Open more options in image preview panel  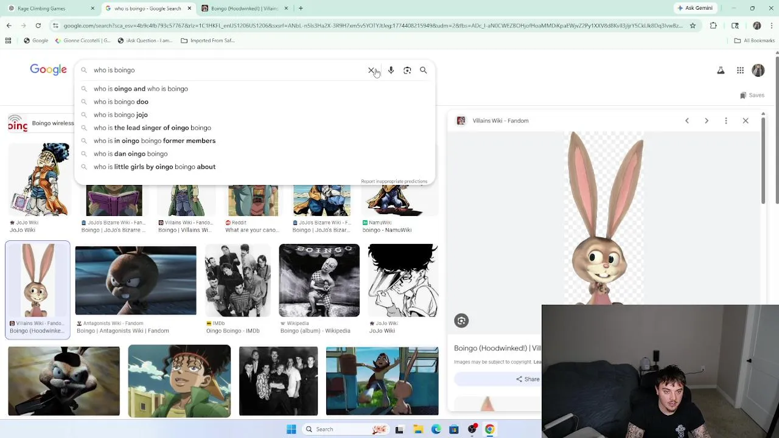point(726,120)
